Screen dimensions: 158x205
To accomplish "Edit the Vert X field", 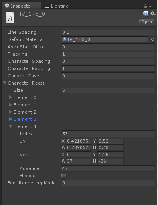I will (79, 155).
